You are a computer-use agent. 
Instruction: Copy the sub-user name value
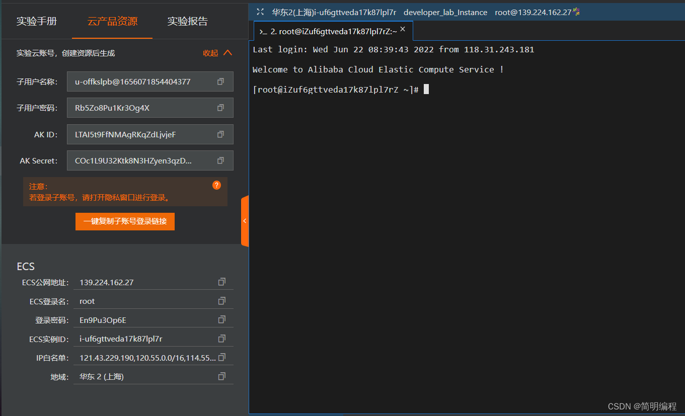(220, 81)
